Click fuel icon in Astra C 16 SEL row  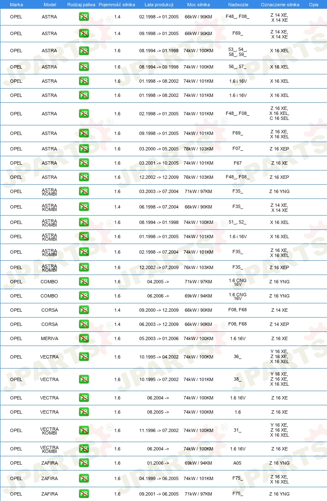click(84, 113)
